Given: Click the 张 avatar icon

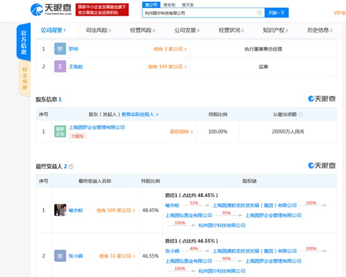Looking at the screenshot, I should (60, 256).
